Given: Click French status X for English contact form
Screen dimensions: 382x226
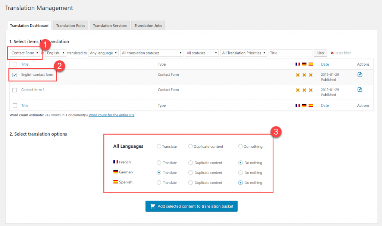Looking at the screenshot, I should pyautogui.click(x=298, y=75).
